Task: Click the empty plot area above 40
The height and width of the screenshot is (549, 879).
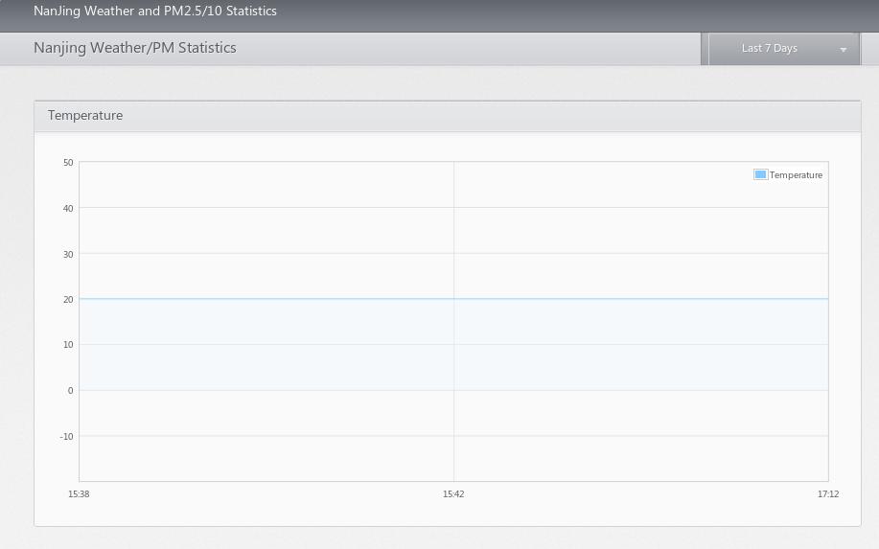Action: [268, 184]
